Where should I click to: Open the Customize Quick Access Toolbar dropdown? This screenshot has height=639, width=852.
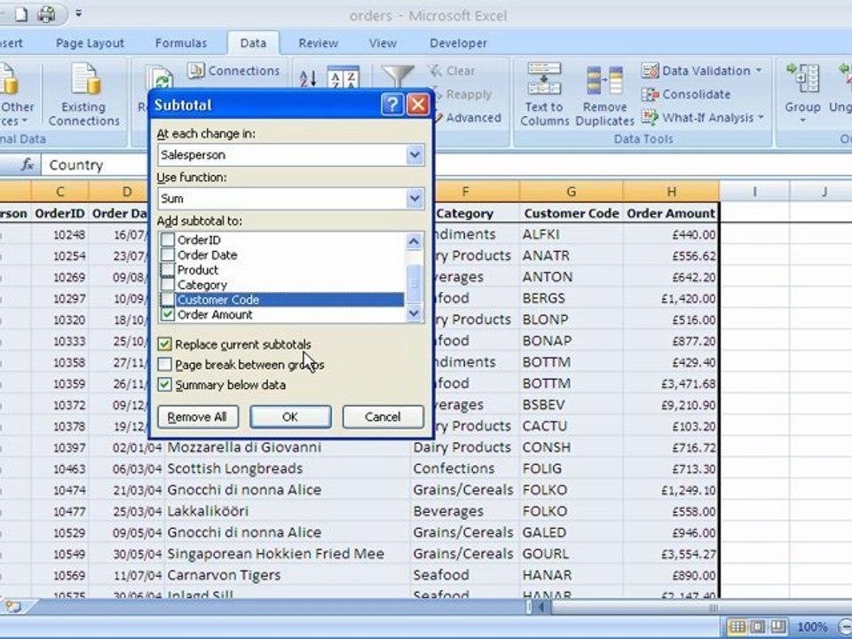(x=79, y=12)
